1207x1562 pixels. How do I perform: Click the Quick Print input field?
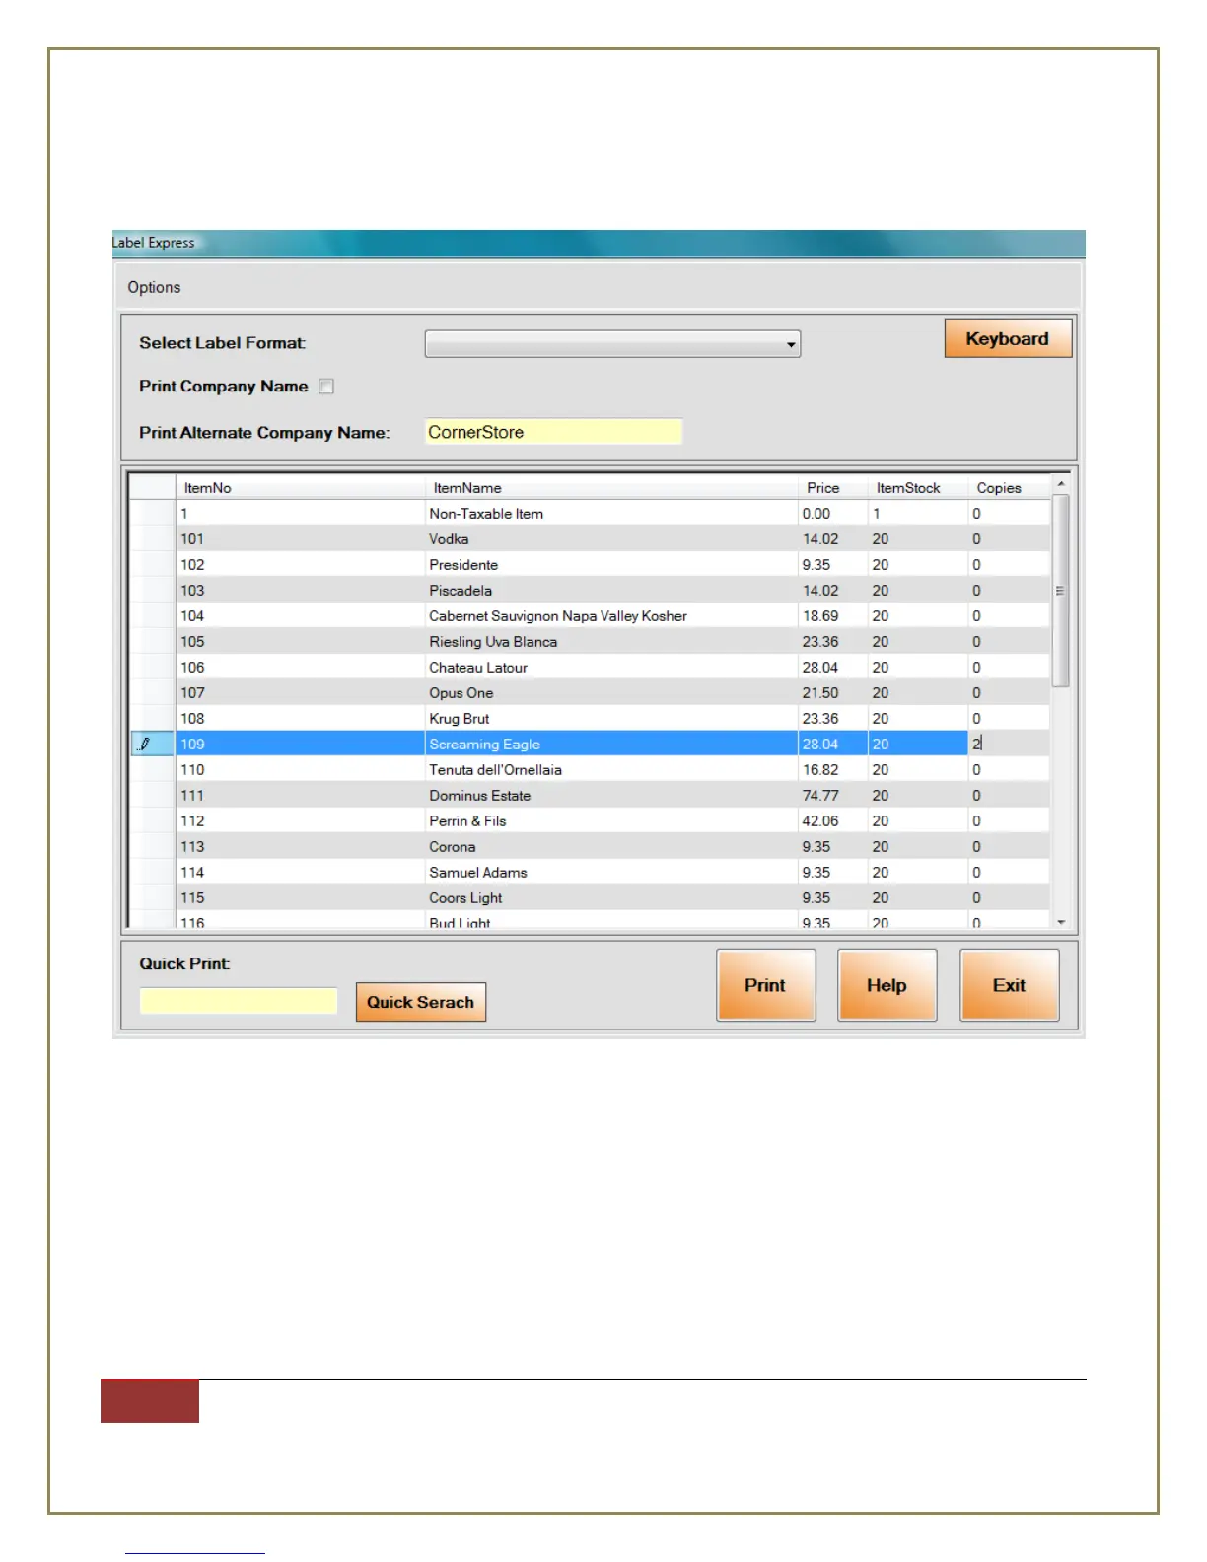click(239, 1001)
